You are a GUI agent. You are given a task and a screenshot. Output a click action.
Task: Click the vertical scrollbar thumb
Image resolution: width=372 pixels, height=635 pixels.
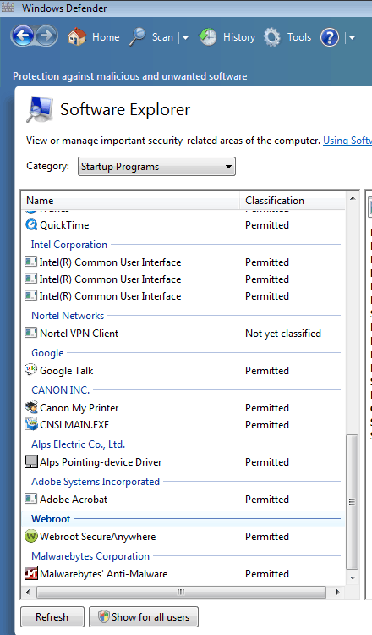(x=353, y=502)
